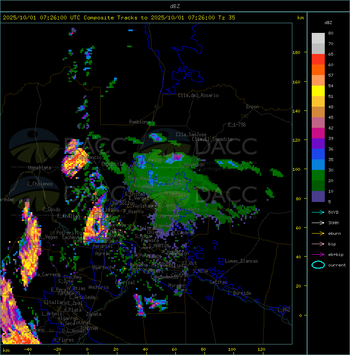The width and height of the screenshot is (350, 355).
Task: Click the 'C_Chilenos' map label
Action: (x=40, y=184)
